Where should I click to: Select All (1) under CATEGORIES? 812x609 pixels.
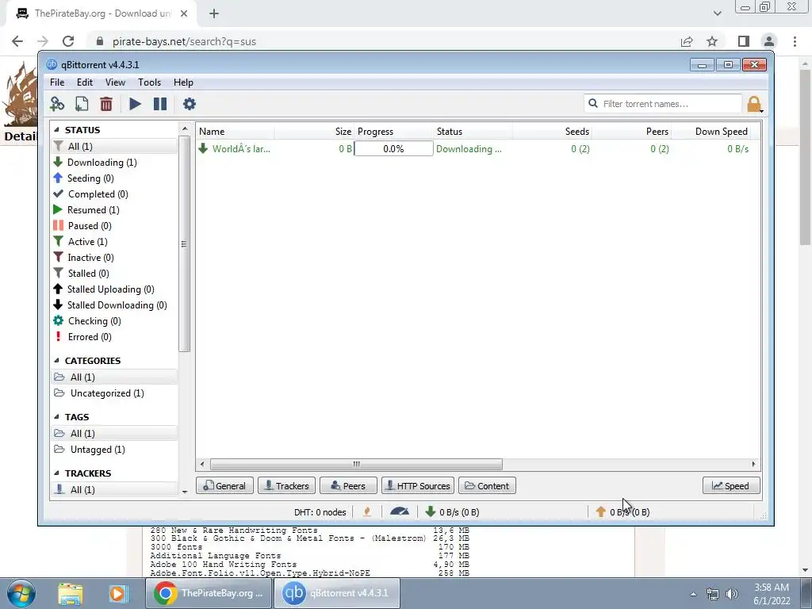pos(114,377)
